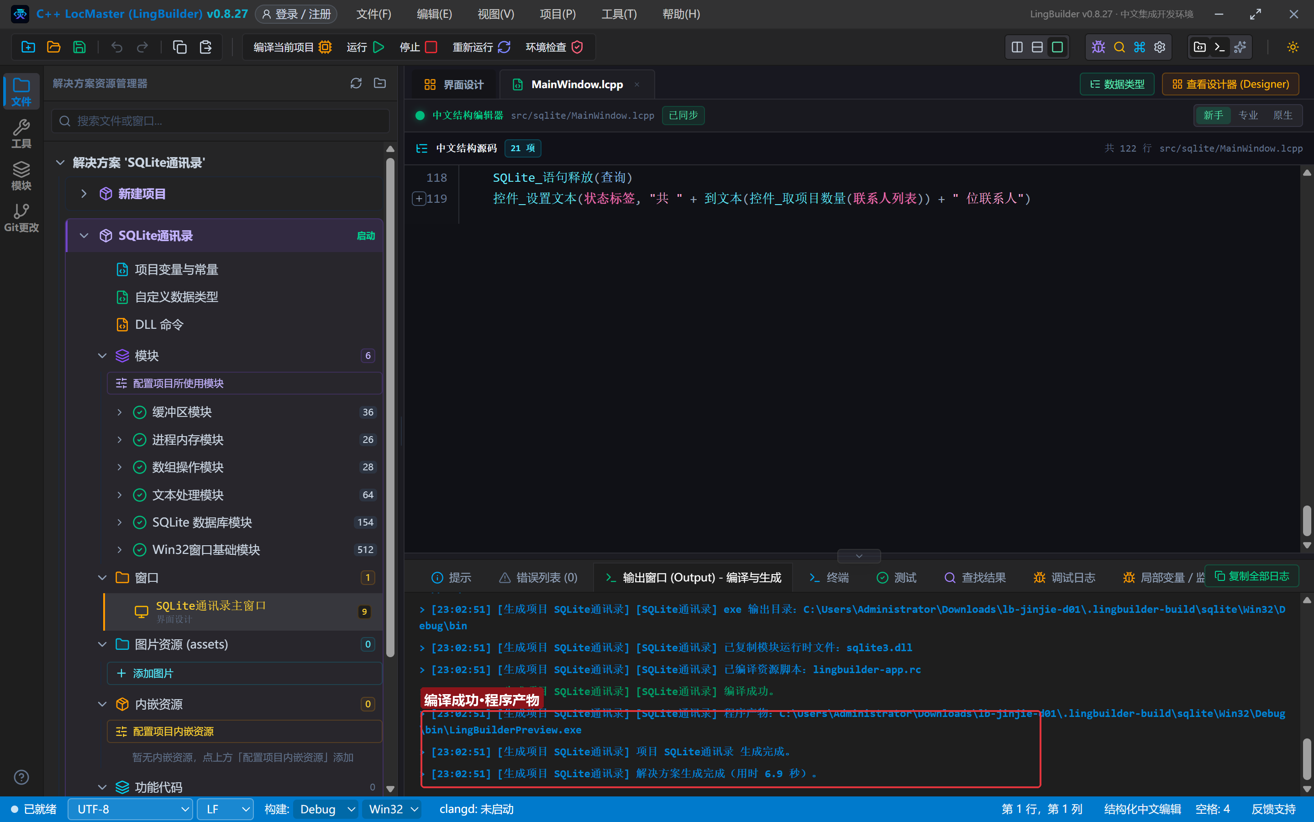Open 查看设计器 (Designer) button

[x=1230, y=84]
